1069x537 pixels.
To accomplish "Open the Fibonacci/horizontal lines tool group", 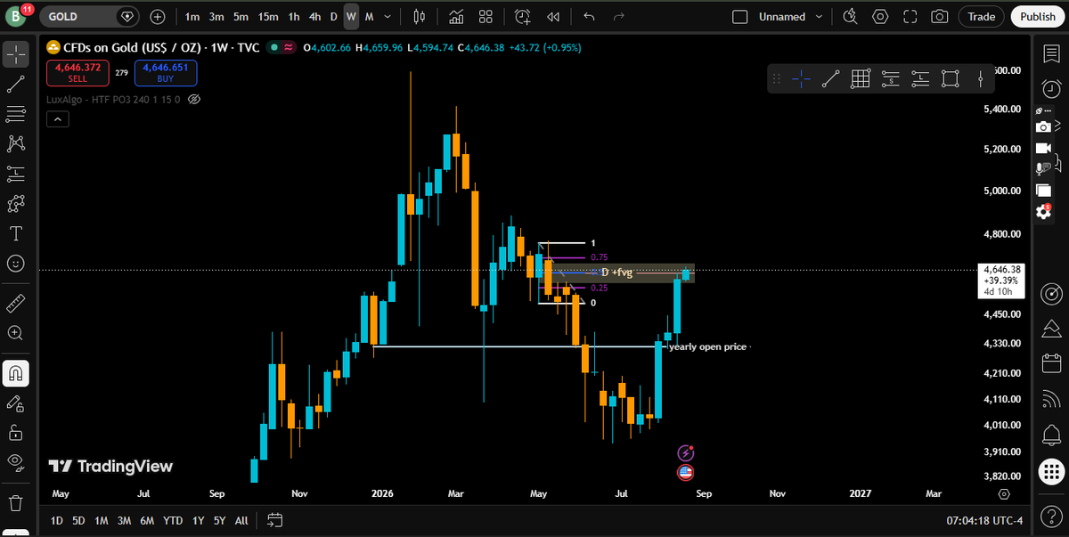I will point(15,114).
